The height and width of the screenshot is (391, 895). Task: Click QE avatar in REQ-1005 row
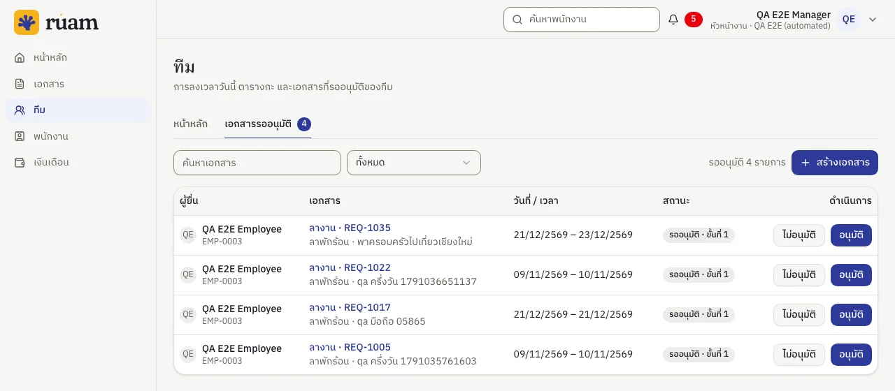188,354
